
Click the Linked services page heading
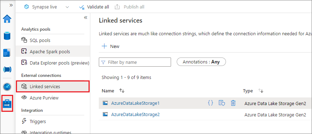pyautogui.click(x=120, y=20)
